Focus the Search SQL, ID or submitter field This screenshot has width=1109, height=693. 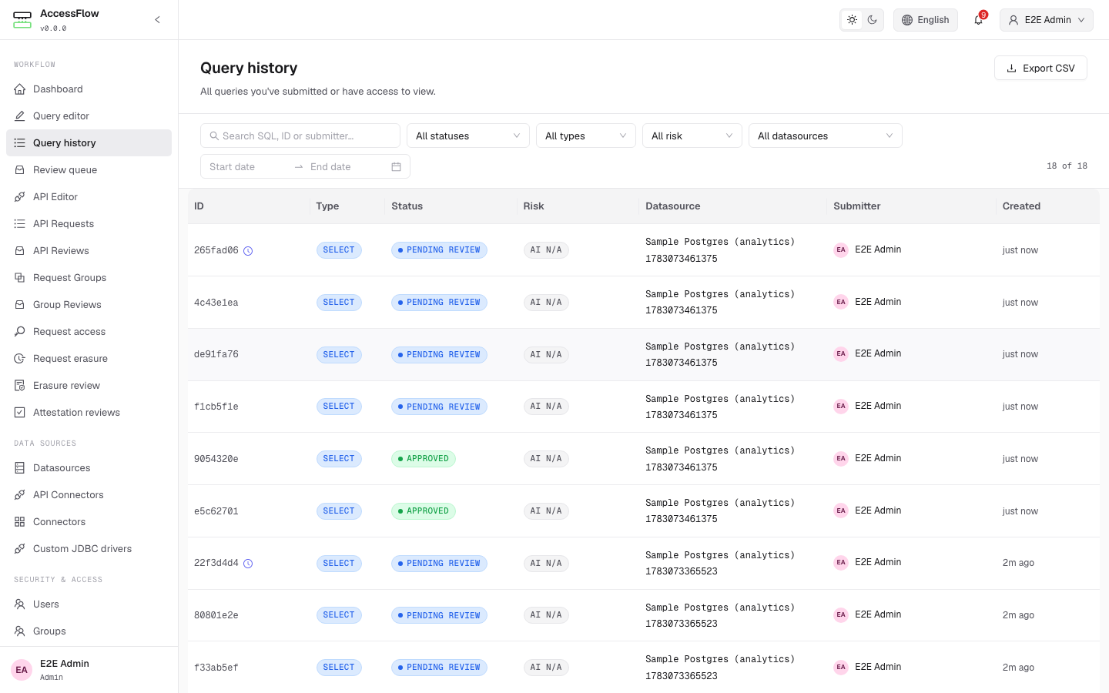[x=300, y=136]
